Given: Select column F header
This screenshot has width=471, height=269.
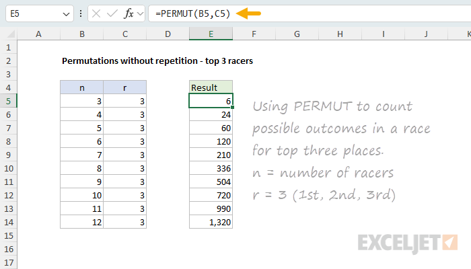Looking at the screenshot, I should [254, 34].
